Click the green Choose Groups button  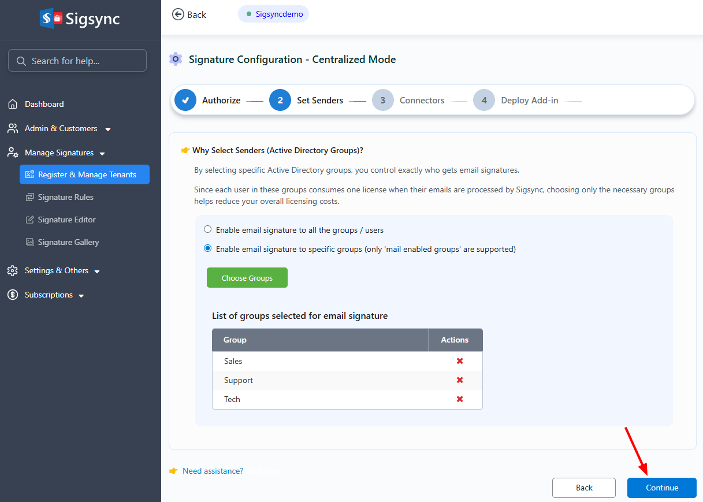[x=247, y=278]
